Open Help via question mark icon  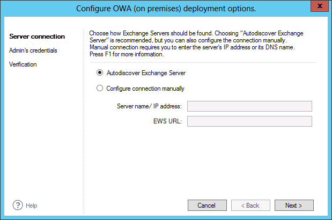point(18,205)
